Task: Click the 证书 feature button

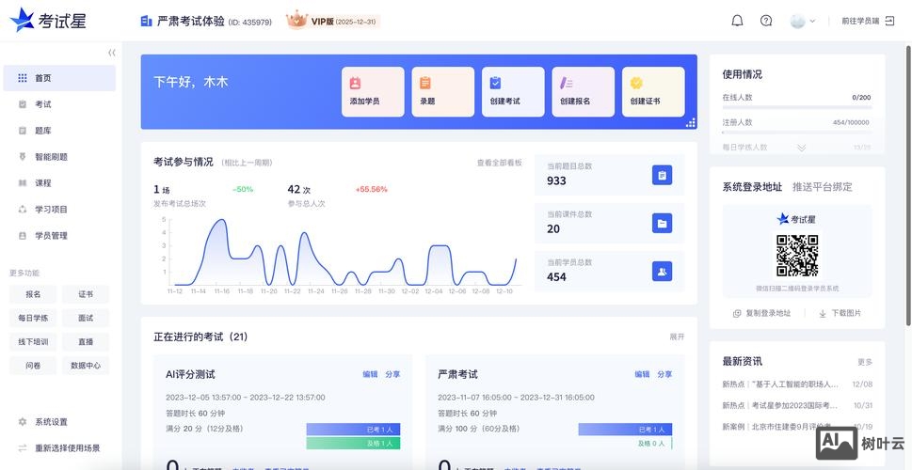Action: click(86, 294)
